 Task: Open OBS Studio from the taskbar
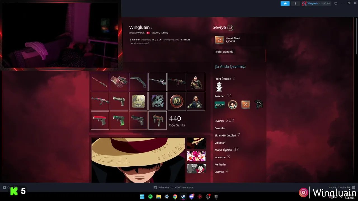(x=208, y=197)
